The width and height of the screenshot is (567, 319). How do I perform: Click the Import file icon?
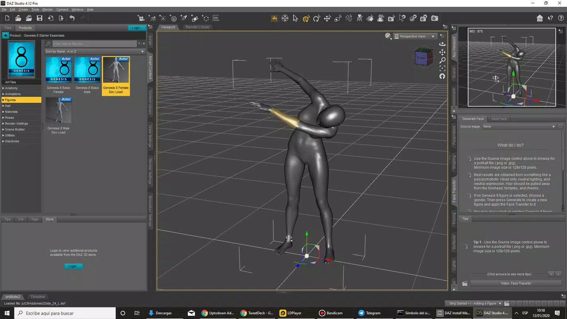point(50,18)
